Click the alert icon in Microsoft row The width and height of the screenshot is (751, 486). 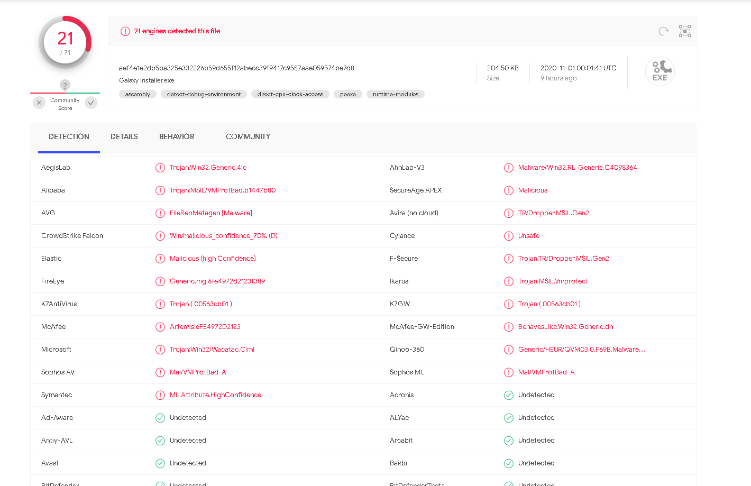click(160, 350)
